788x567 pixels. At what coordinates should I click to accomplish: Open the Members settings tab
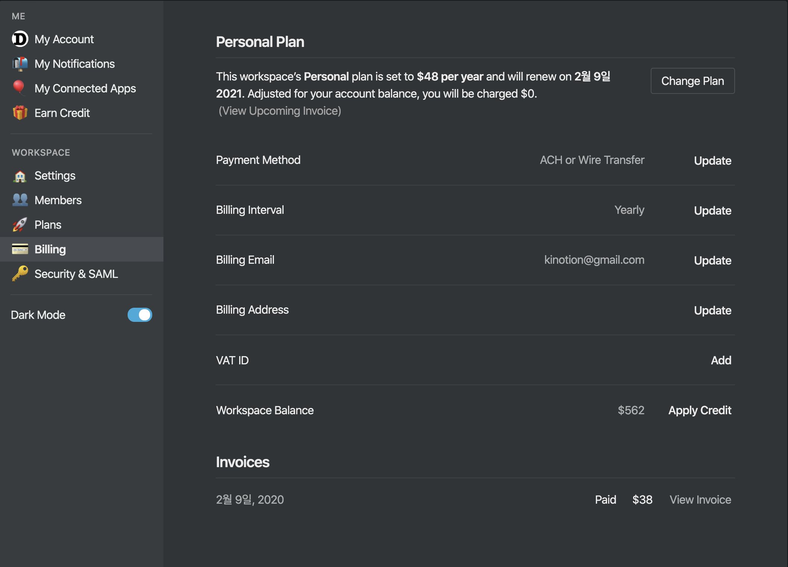coord(58,200)
